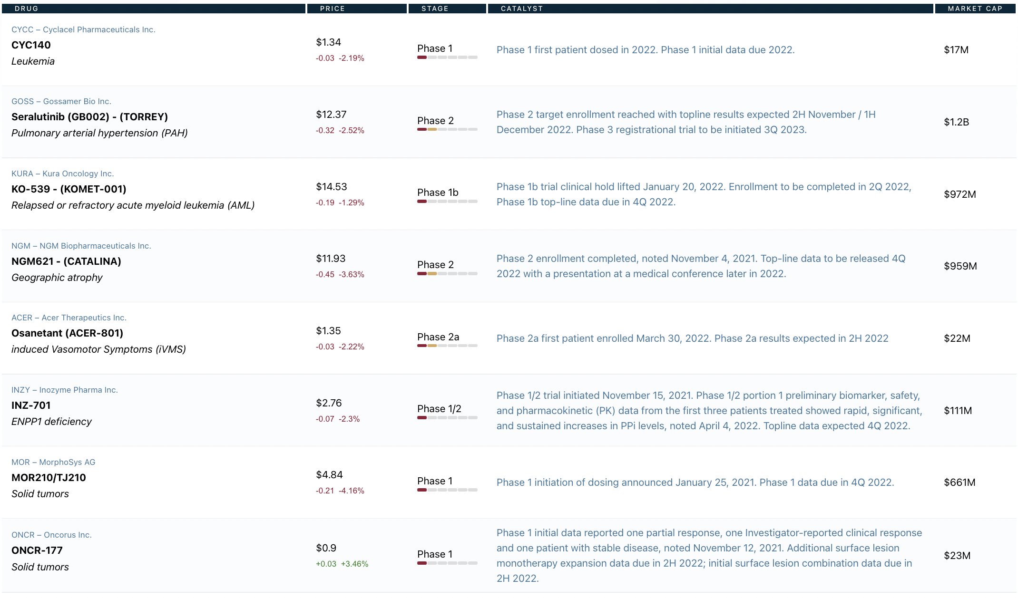Click the ACER – Acer Therapeutics ticker
Screen dimensions: 1018x598
click(x=69, y=318)
